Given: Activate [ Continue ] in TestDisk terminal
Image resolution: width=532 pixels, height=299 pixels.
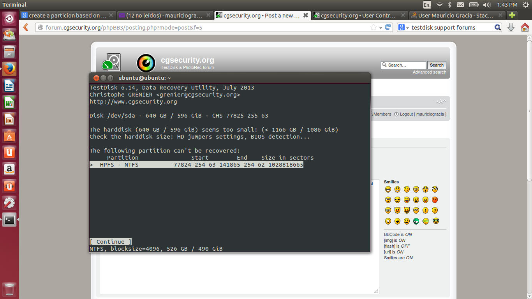Looking at the screenshot, I should pos(111,242).
